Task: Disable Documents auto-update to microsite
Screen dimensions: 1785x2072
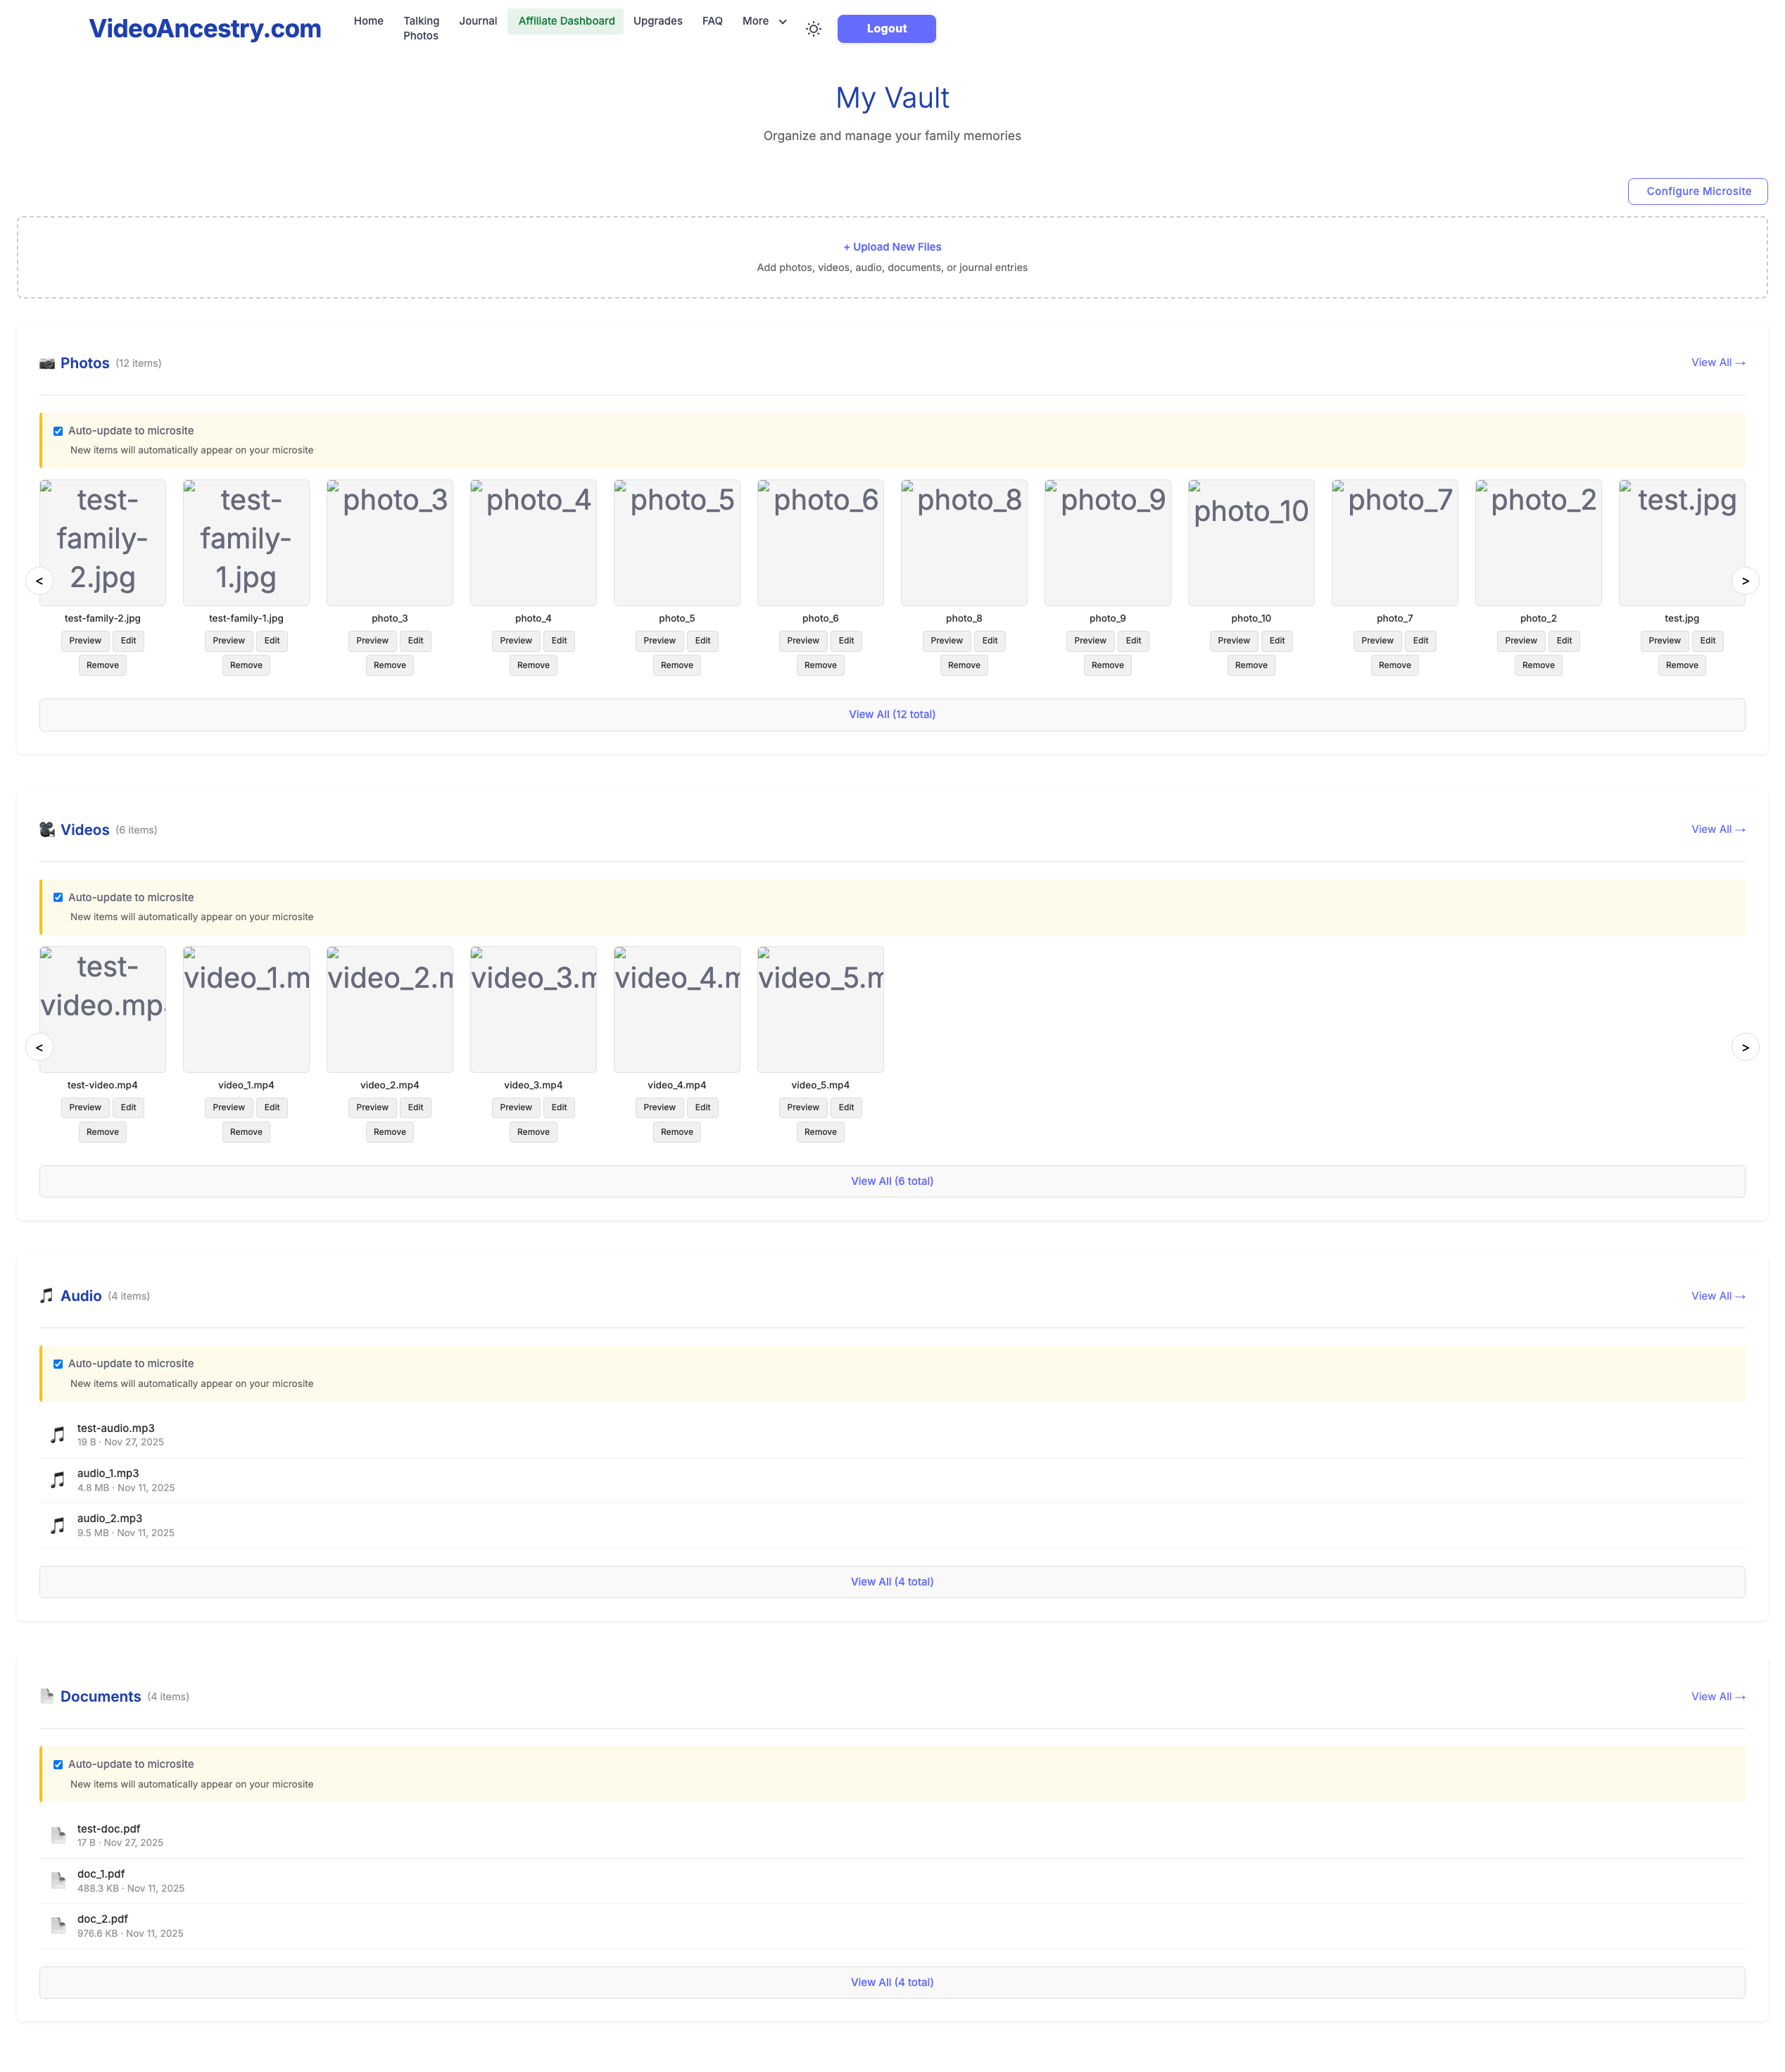Action: point(58,1765)
